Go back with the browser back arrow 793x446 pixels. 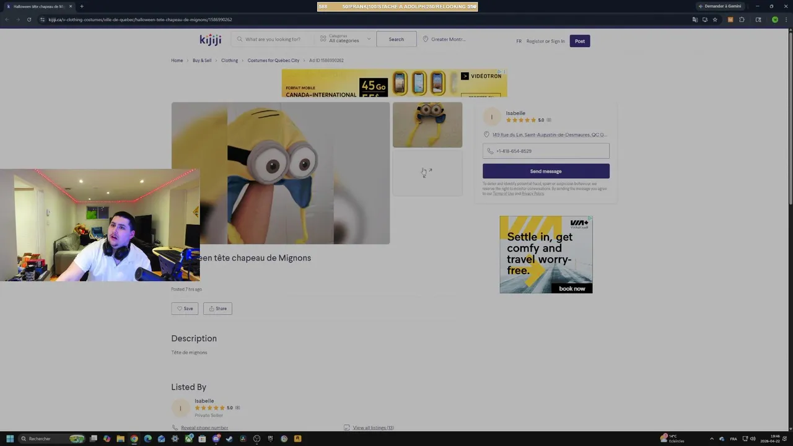7,20
